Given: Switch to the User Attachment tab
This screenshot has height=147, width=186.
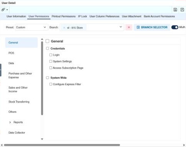Looking at the screenshot, I should pyautogui.click(x=132, y=17).
